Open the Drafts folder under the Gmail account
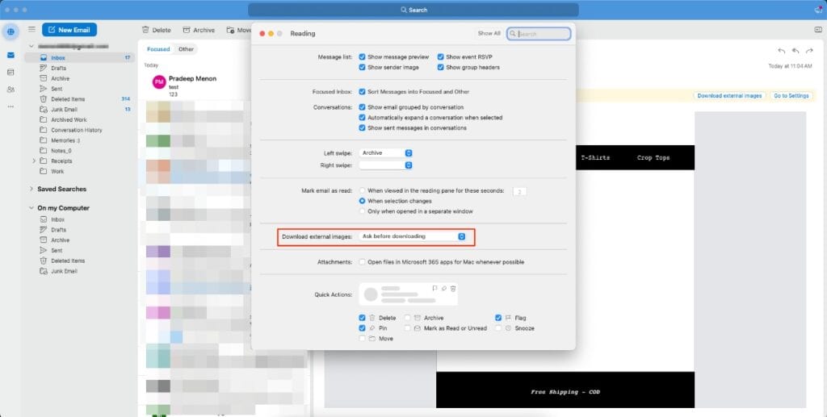 (x=80, y=68)
